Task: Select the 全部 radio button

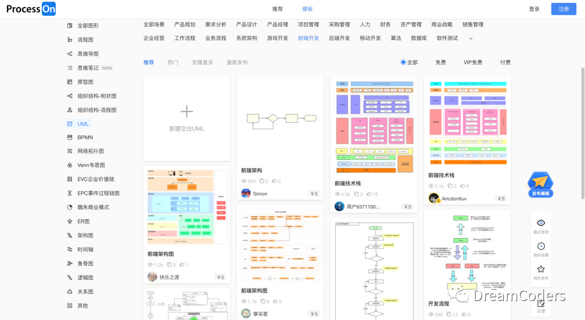Action: [x=403, y=62]
